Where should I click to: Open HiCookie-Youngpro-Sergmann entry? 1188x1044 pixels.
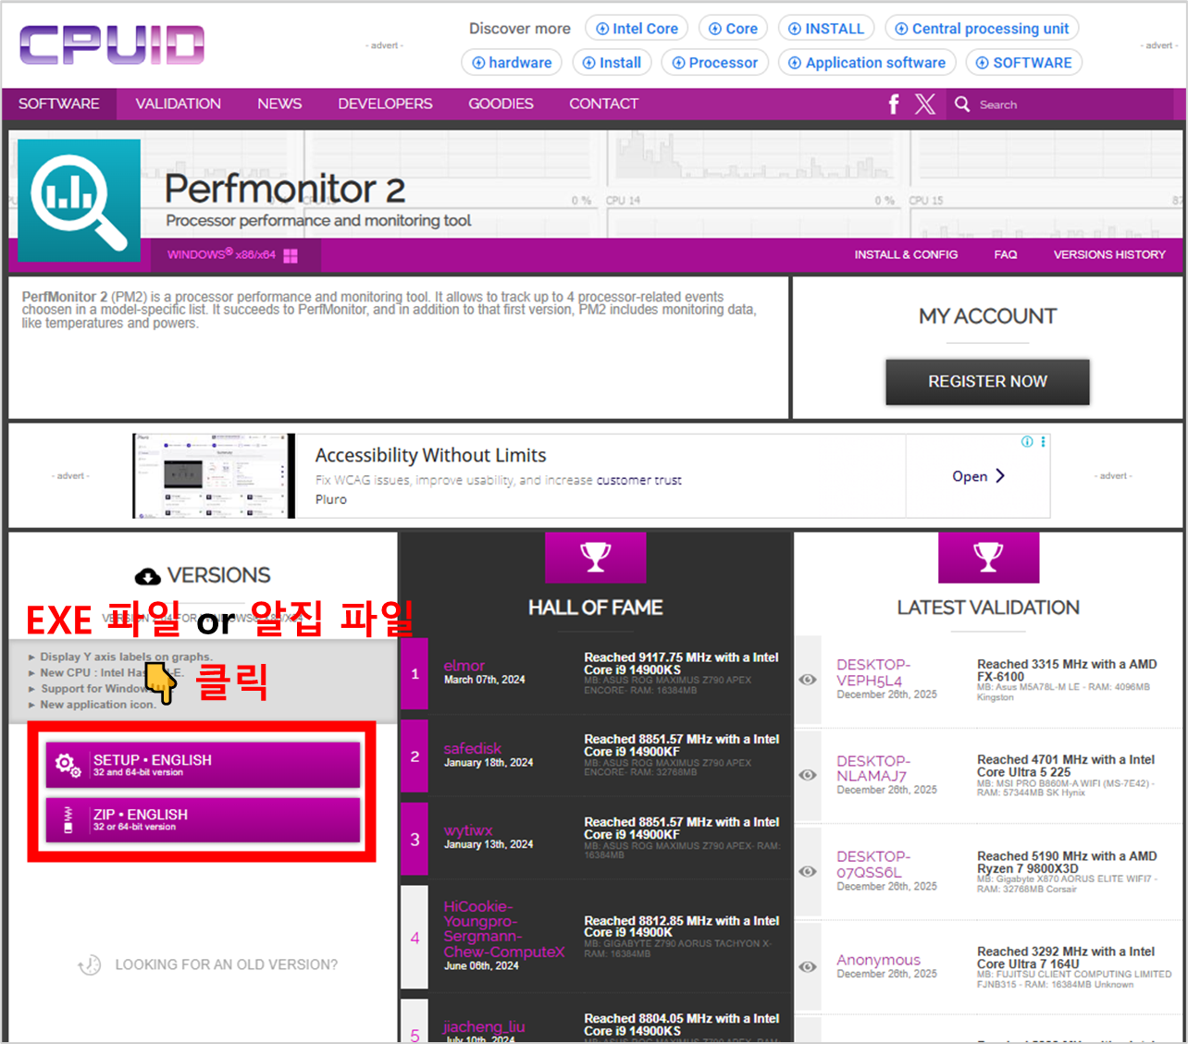504,929
